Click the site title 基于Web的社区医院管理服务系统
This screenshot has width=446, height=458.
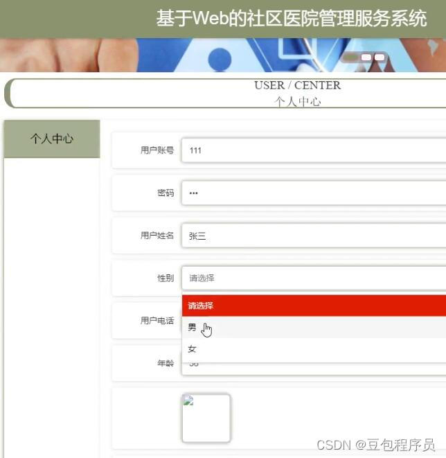[x=292, y=18]
